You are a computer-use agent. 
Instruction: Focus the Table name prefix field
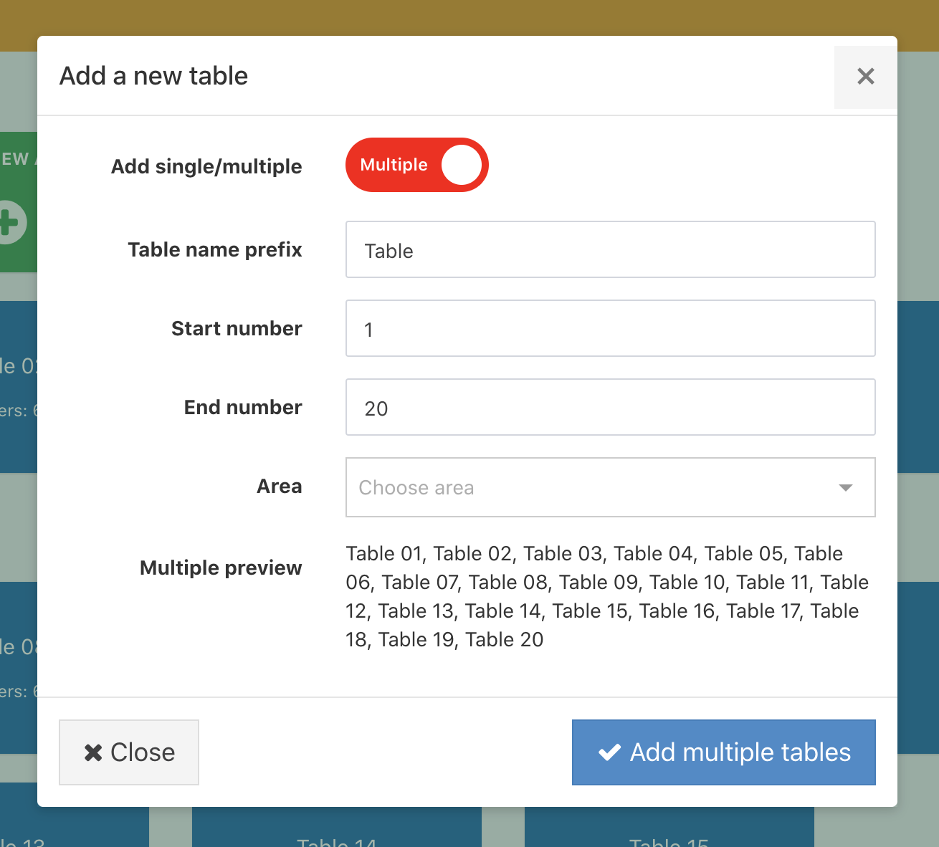(610, 249)
